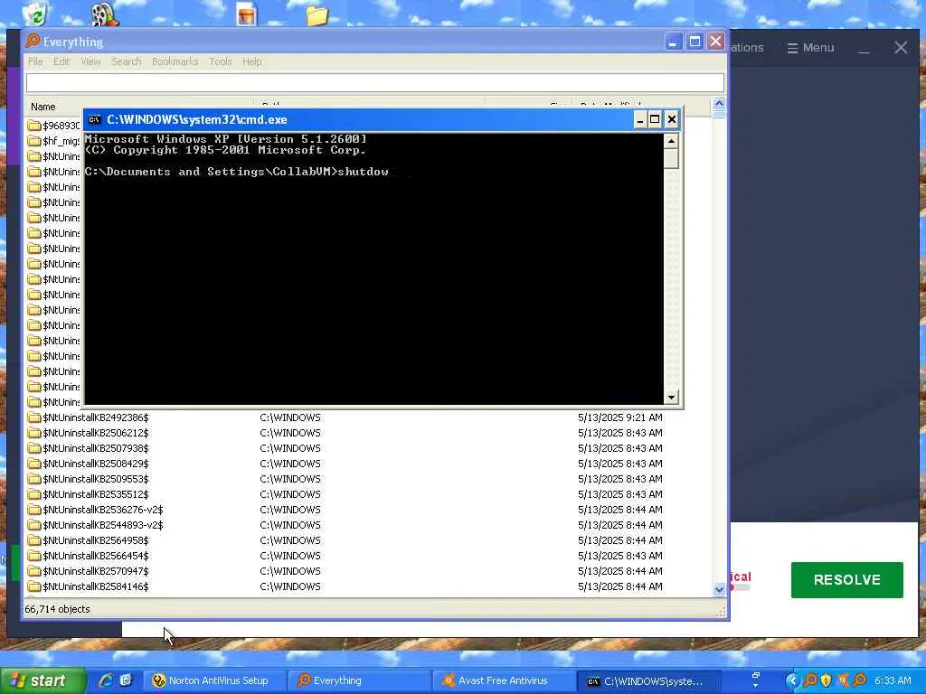Select the $NtUninstallKB2566454$ folder name
926x694 pixels.
(x=96, y=556)
